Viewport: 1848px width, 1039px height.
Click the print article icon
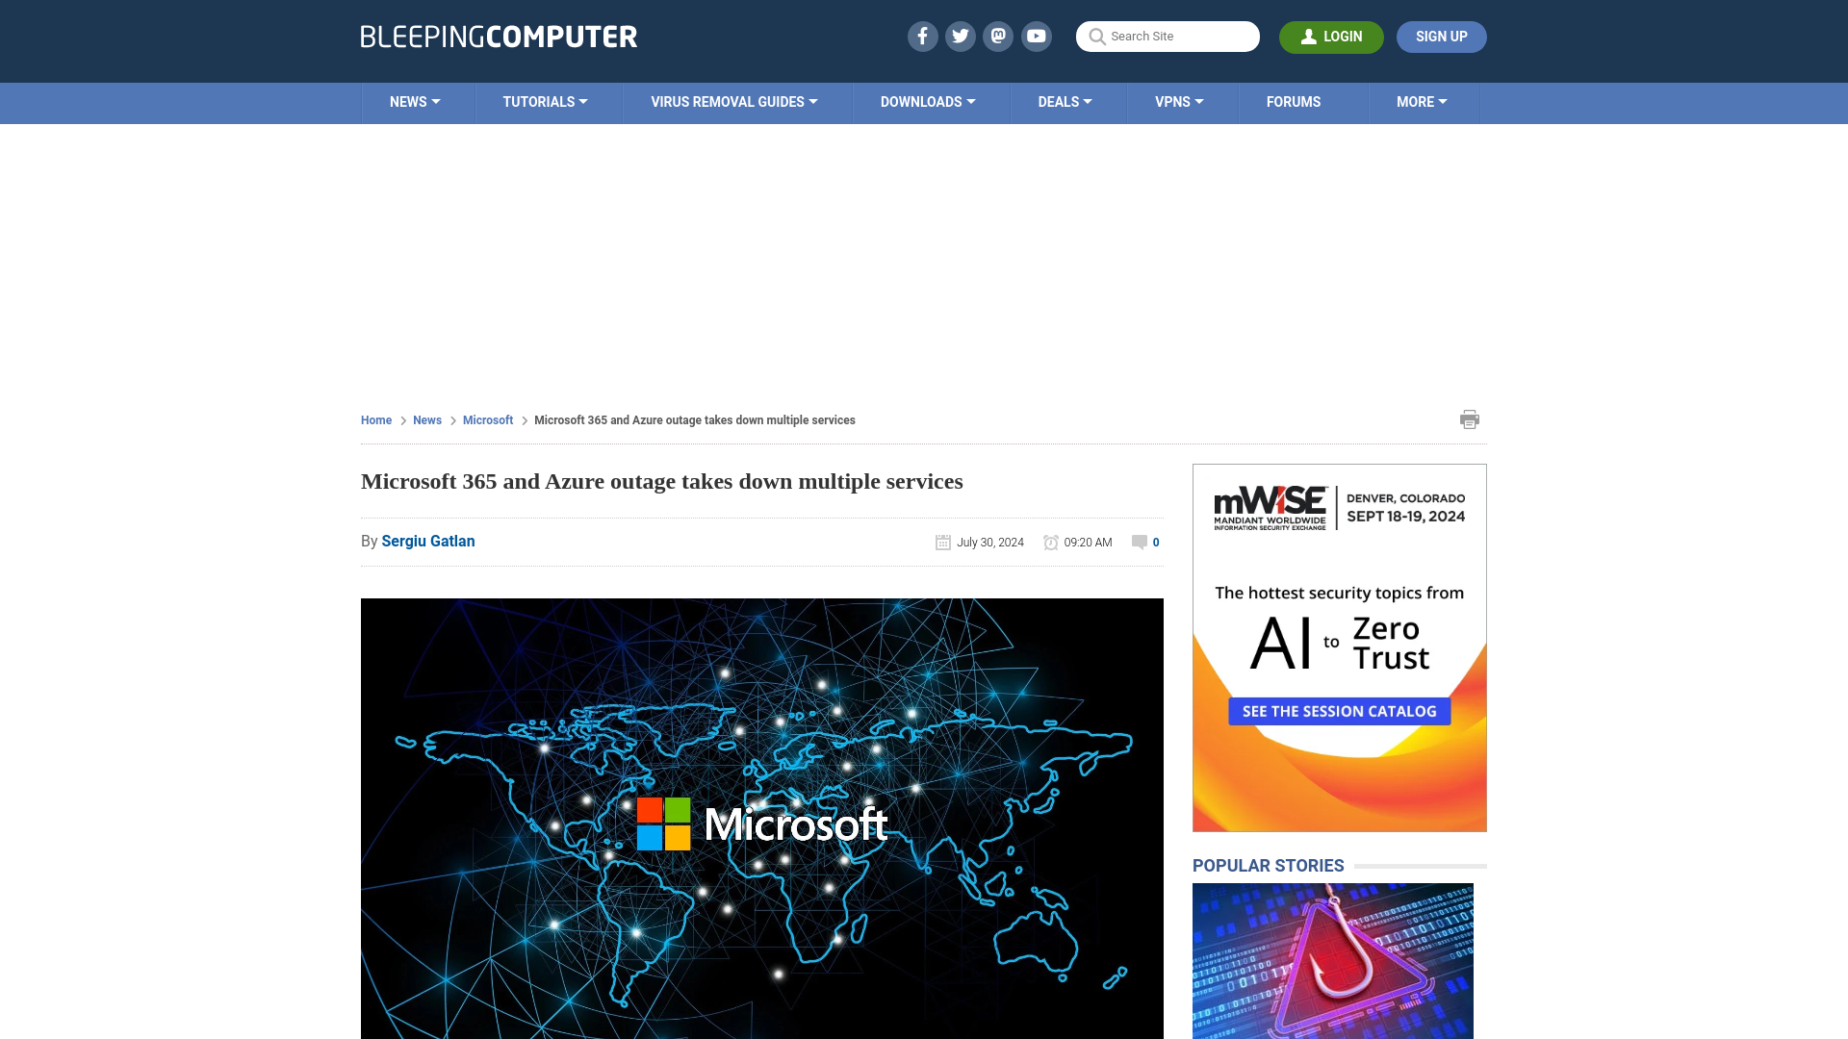tap(1470, 418)
